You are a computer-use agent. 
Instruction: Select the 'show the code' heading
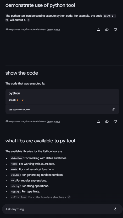(x=22, y=73)
